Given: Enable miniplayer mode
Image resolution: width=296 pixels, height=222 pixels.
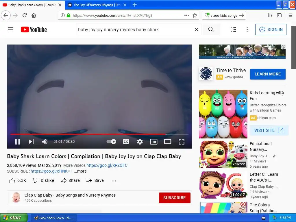Looking at the screenshot, I should tap(154, 142).
